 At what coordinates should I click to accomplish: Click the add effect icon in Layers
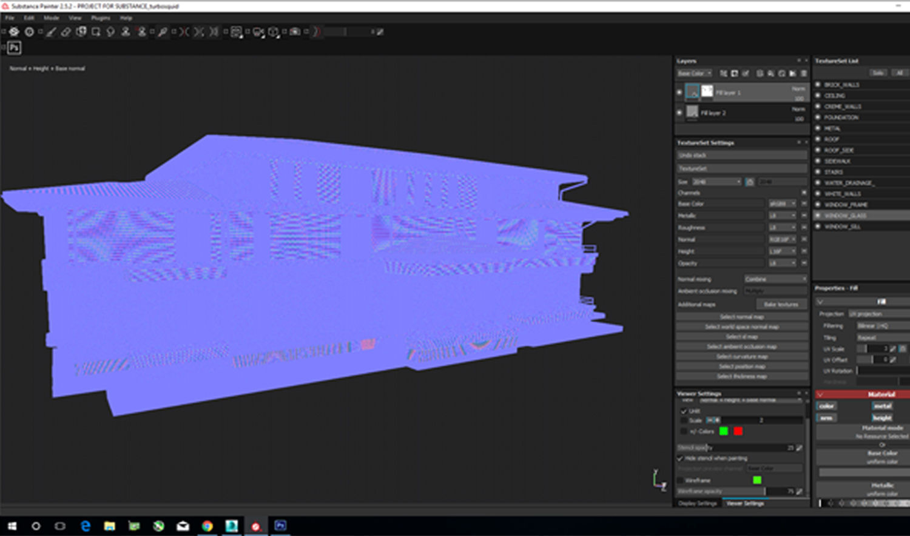point(723,73)
